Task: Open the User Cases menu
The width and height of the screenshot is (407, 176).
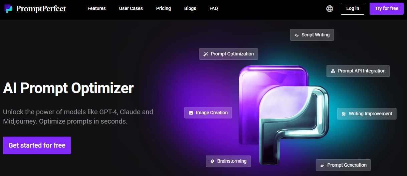Action: 131,8
